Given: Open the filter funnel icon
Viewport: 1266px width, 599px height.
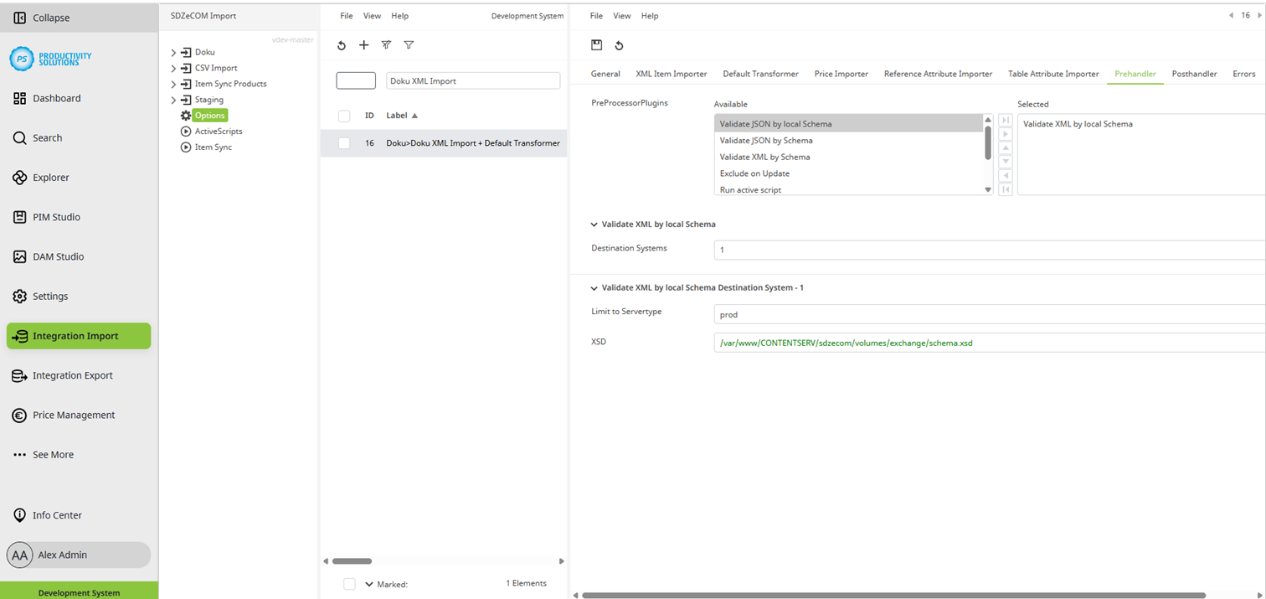Looking at the screenshot, I should click(x=409, y=45).
